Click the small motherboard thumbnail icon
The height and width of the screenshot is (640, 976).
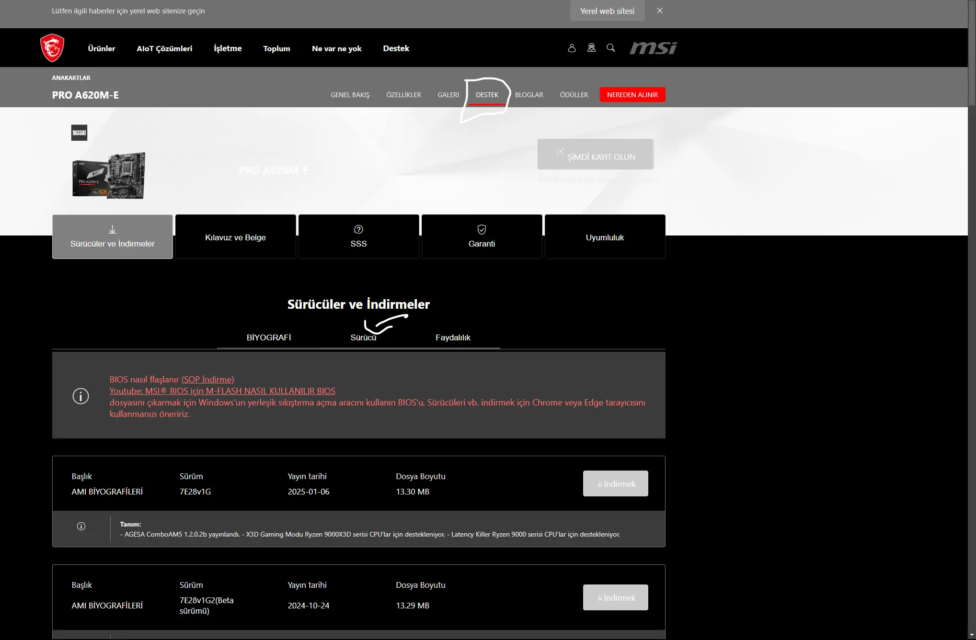pyautogui.click(x=80, y=133)
